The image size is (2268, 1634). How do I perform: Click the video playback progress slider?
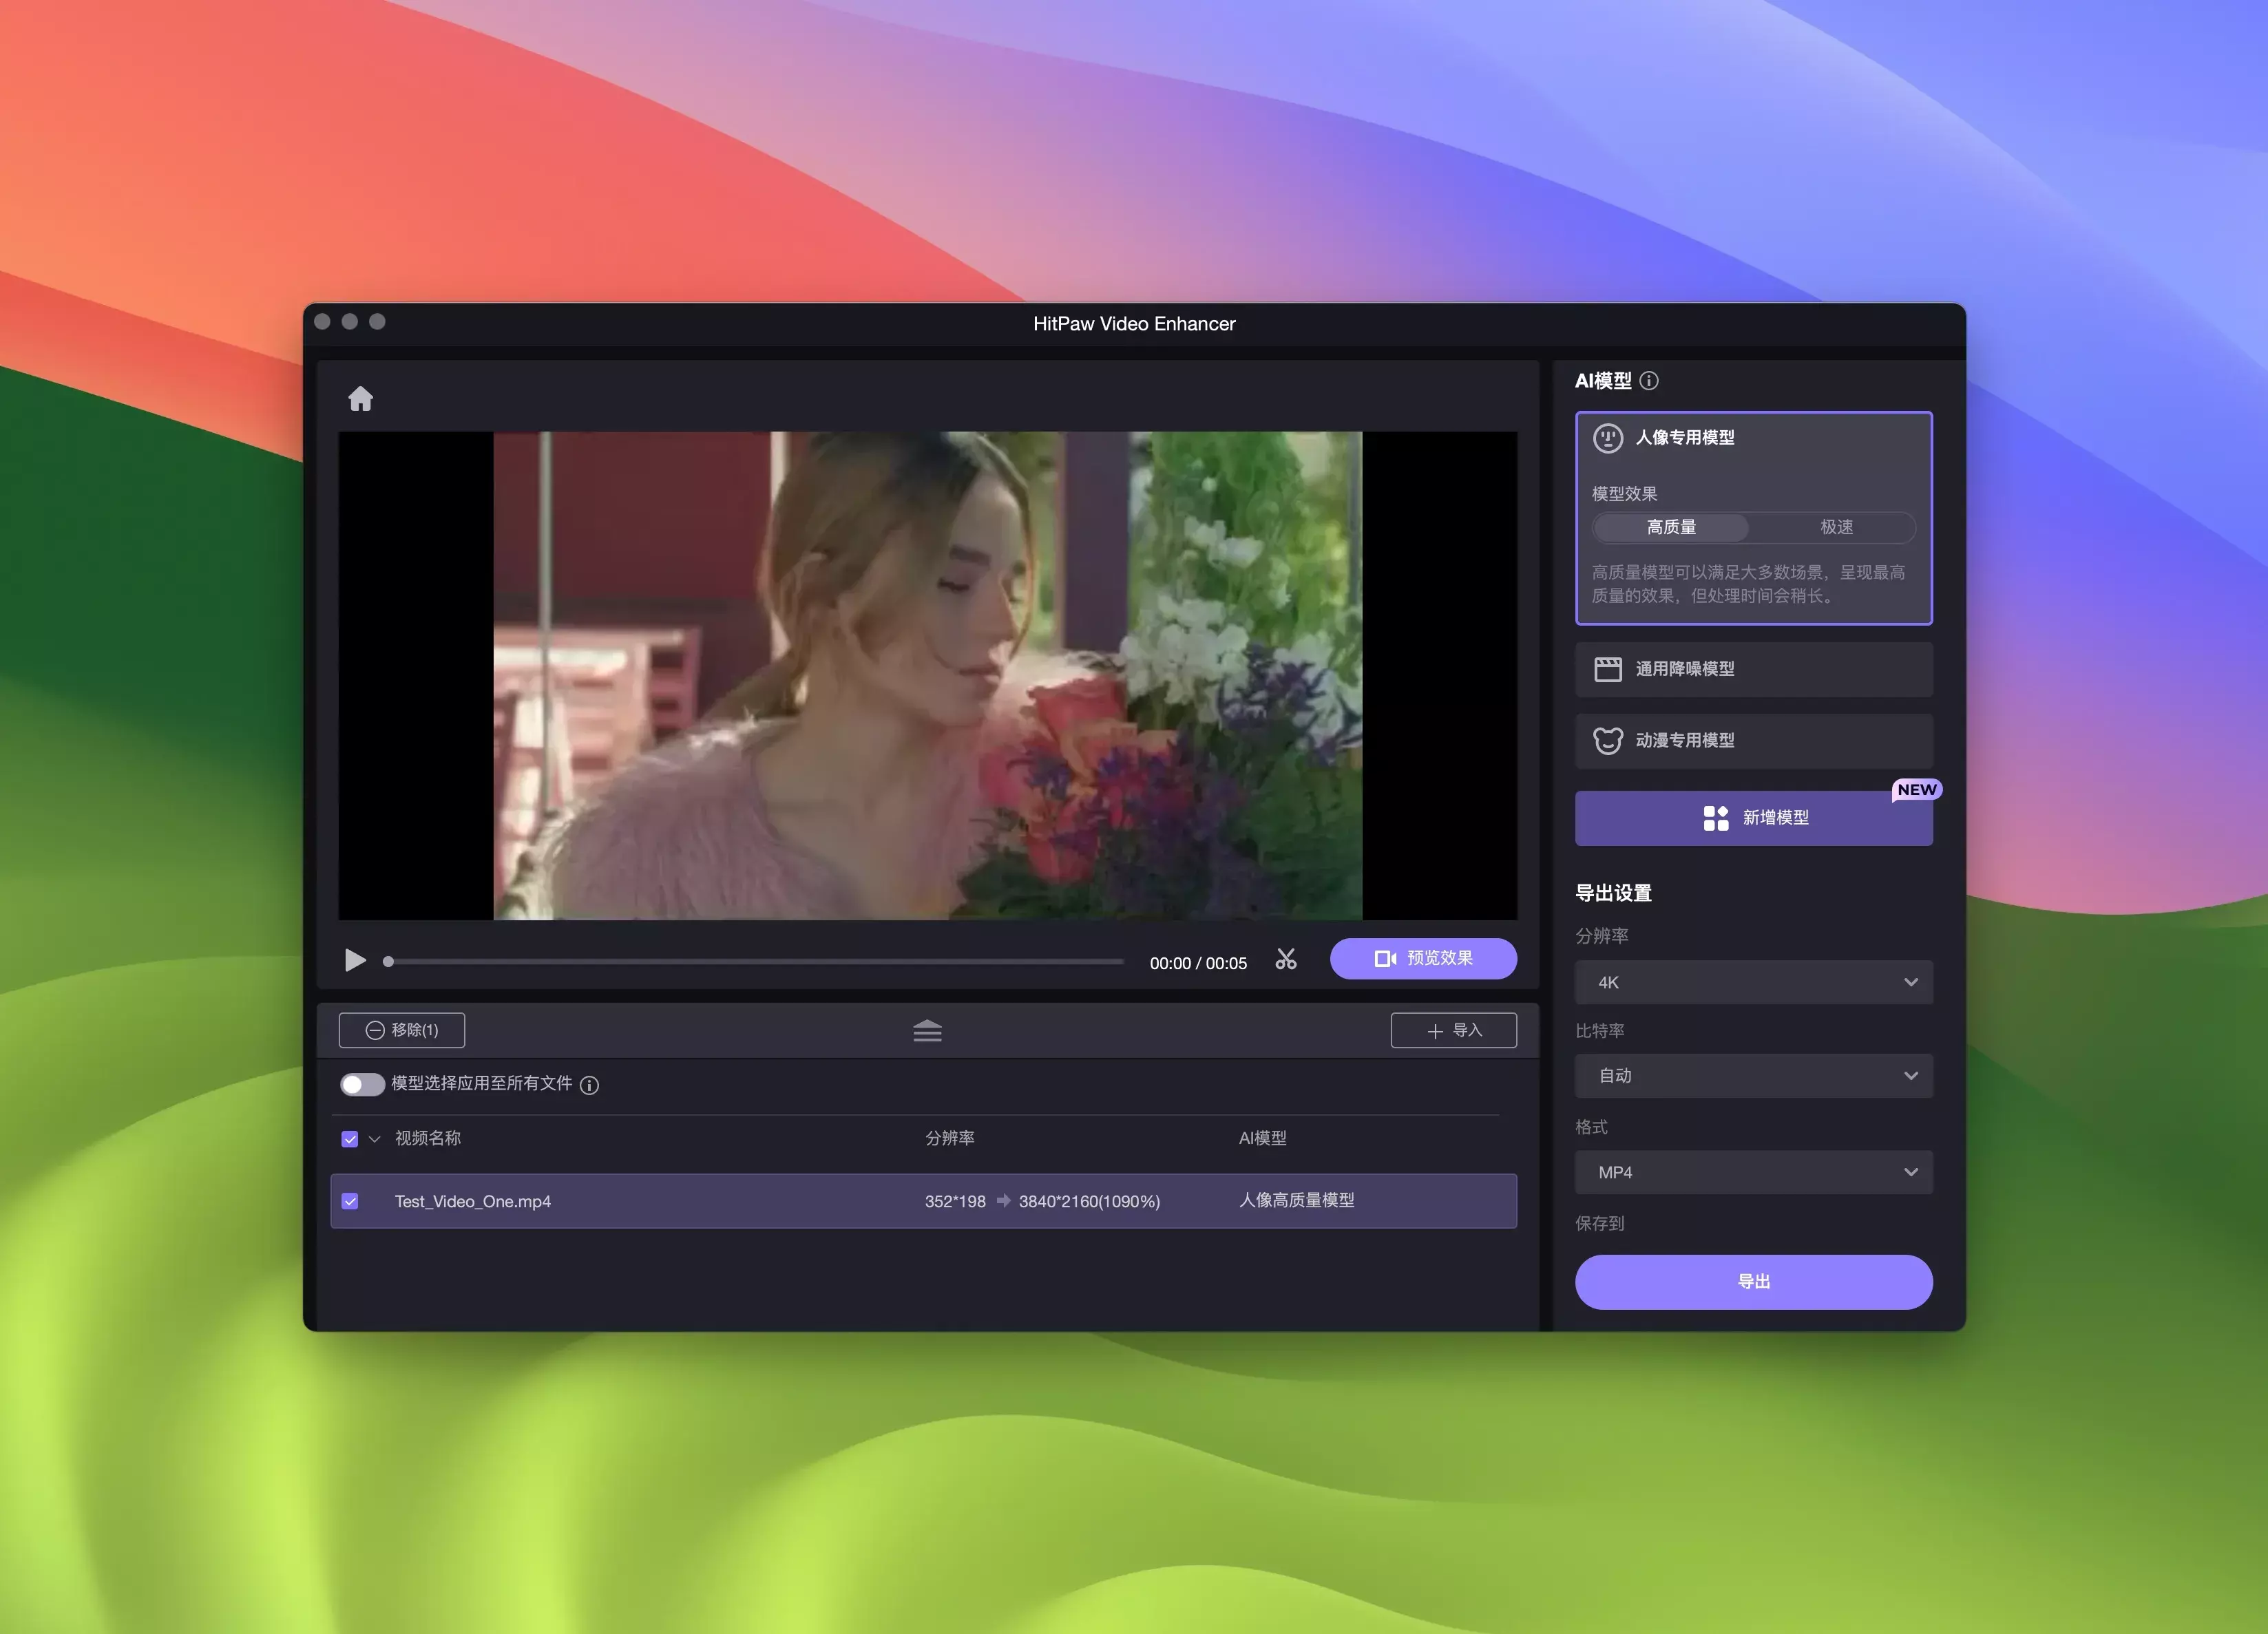point(755,962)
